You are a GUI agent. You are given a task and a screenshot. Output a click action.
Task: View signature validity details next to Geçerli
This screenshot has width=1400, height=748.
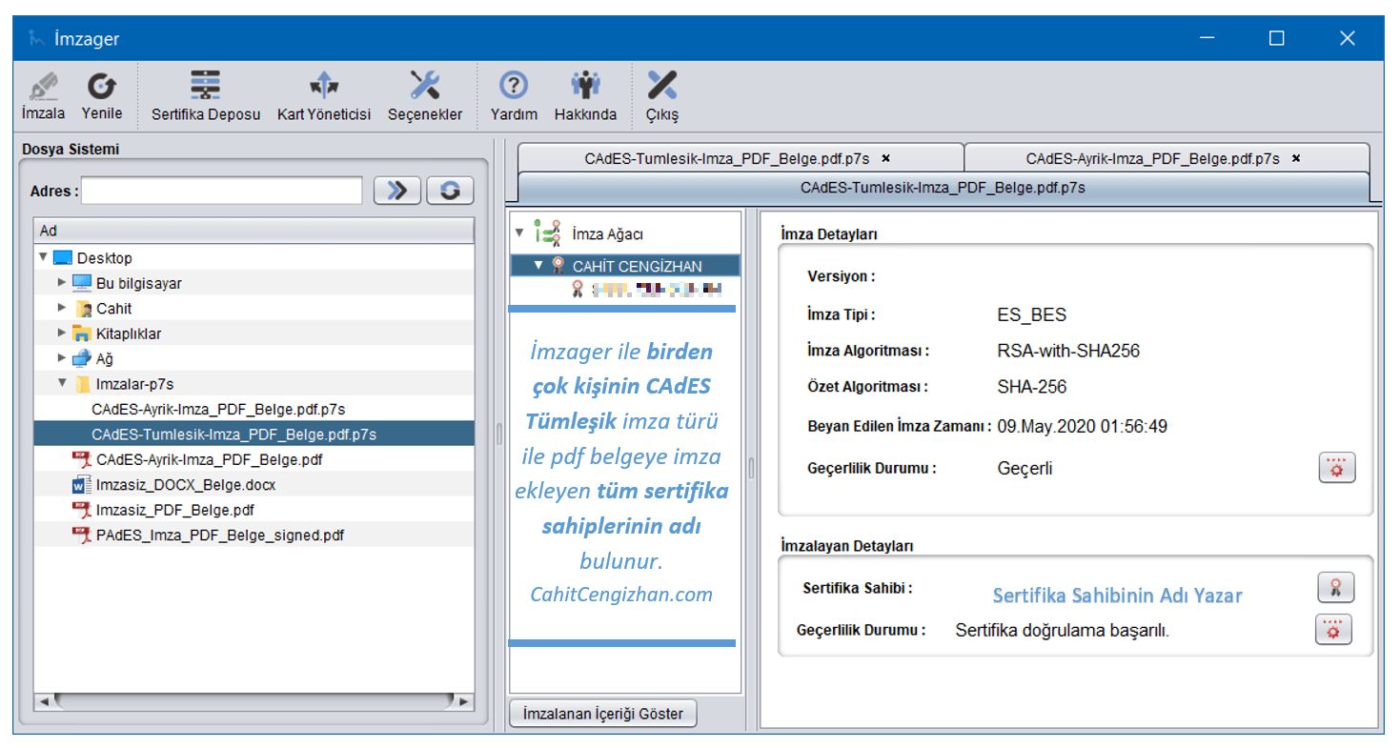click(1336, 468)
